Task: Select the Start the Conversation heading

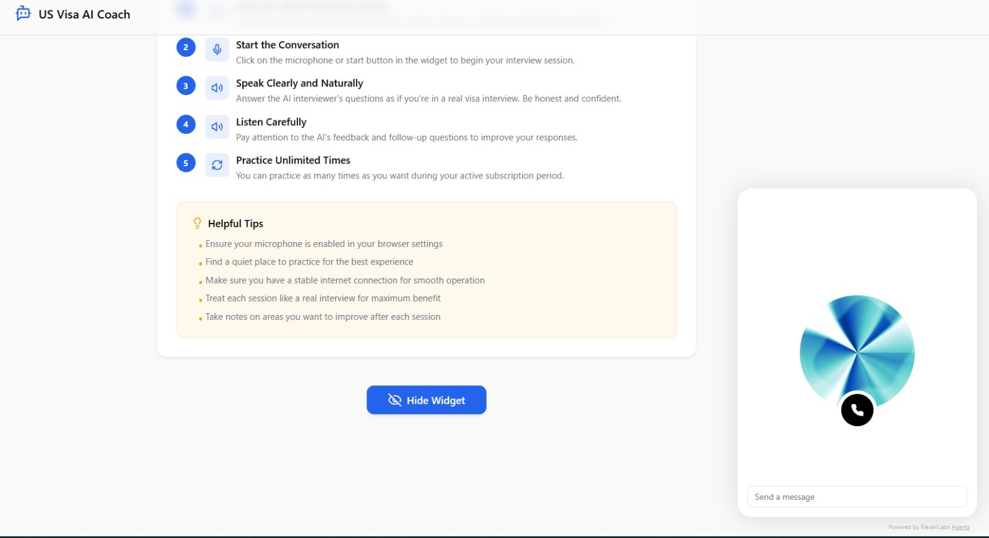Action: [x=287, y=45]
